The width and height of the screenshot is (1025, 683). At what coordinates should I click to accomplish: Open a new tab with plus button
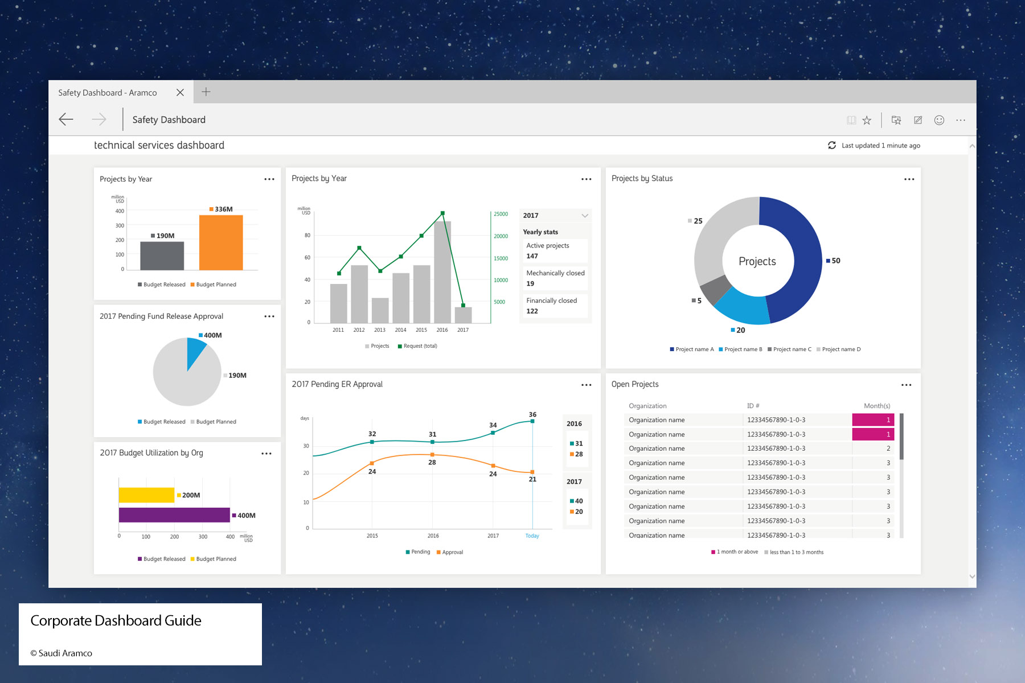coord(206,92)
